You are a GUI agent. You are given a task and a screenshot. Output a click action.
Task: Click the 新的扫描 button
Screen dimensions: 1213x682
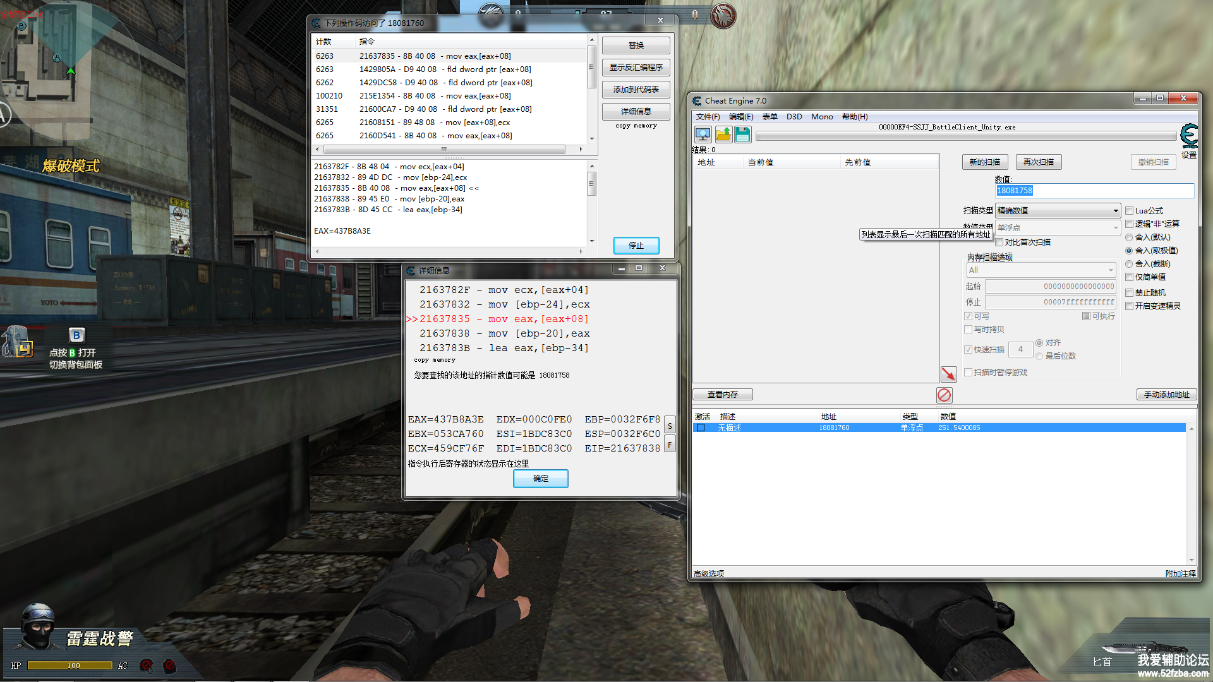(x=984, y=162)
